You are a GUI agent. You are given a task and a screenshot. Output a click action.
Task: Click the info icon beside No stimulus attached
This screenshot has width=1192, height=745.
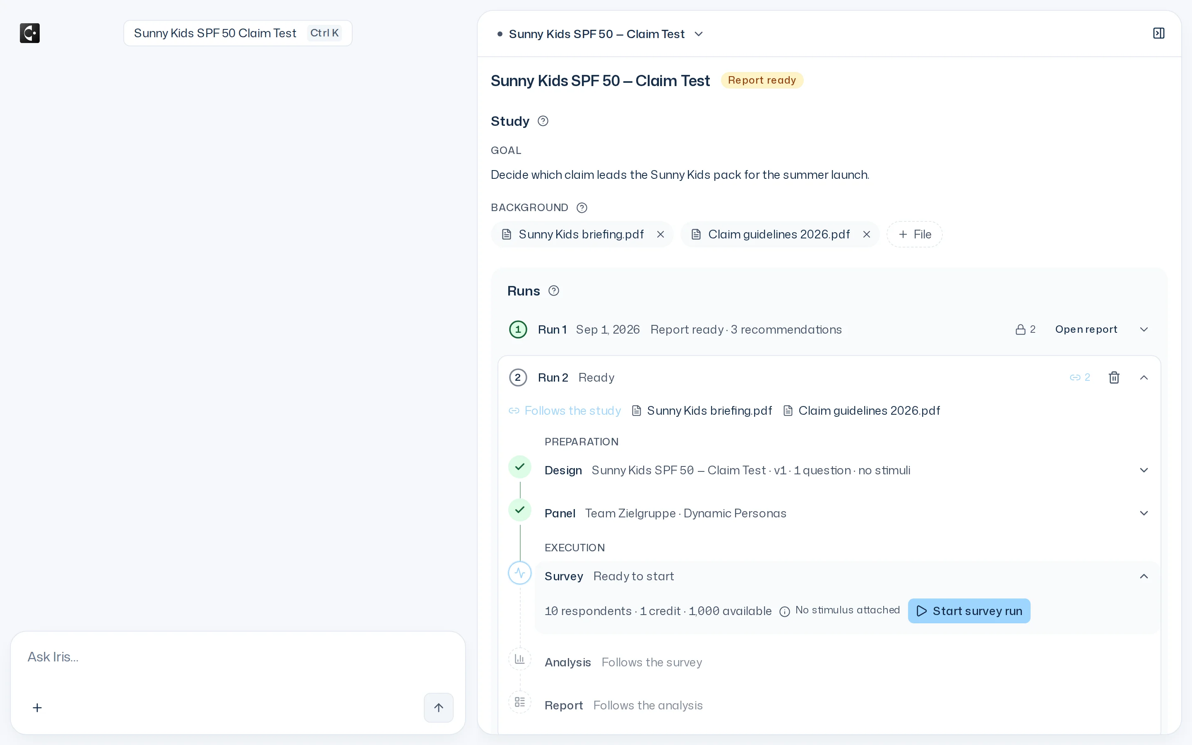[785, 611]
